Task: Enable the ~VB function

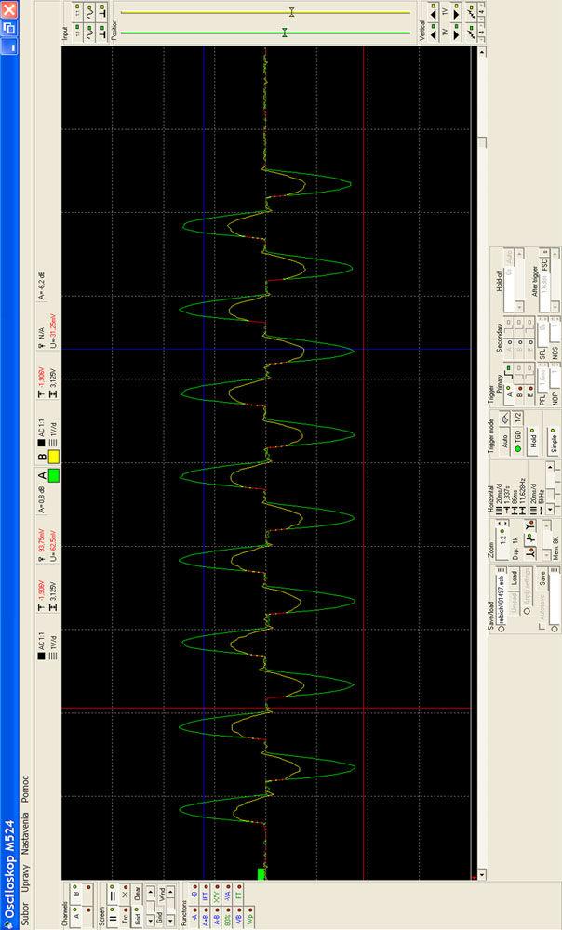Action: point(238,916)
